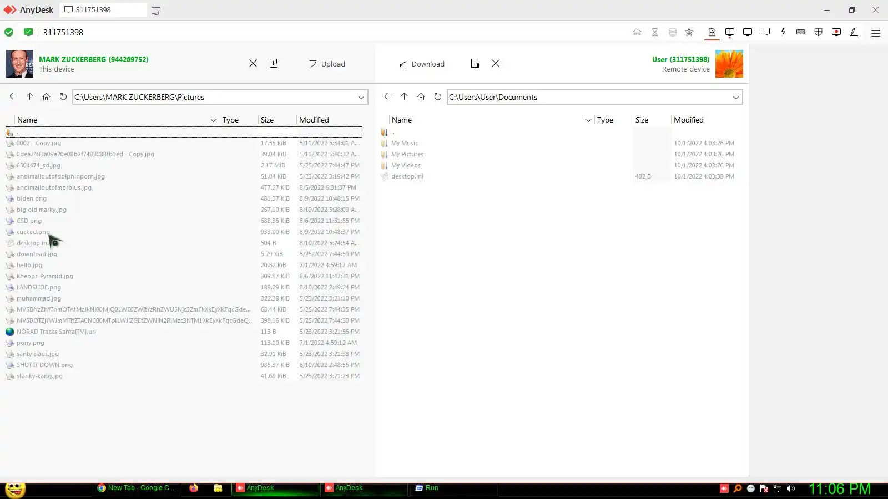This screenshot has height=499, width=888.
Task: Open the local Name column sort dropdown
Action: (214, 120)
